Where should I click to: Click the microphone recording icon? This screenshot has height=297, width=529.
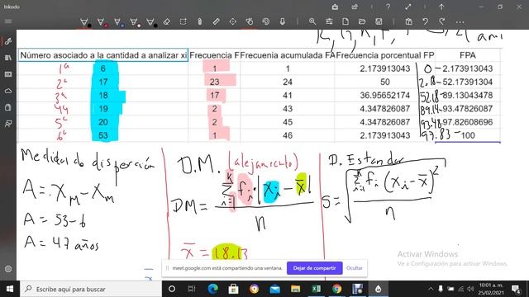[283, 22]
